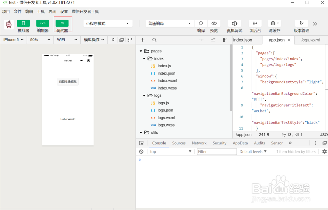The height and width of the screenshot is (210, 328).
Task: Open the 文件 menu
Action: tap(18, 11)
